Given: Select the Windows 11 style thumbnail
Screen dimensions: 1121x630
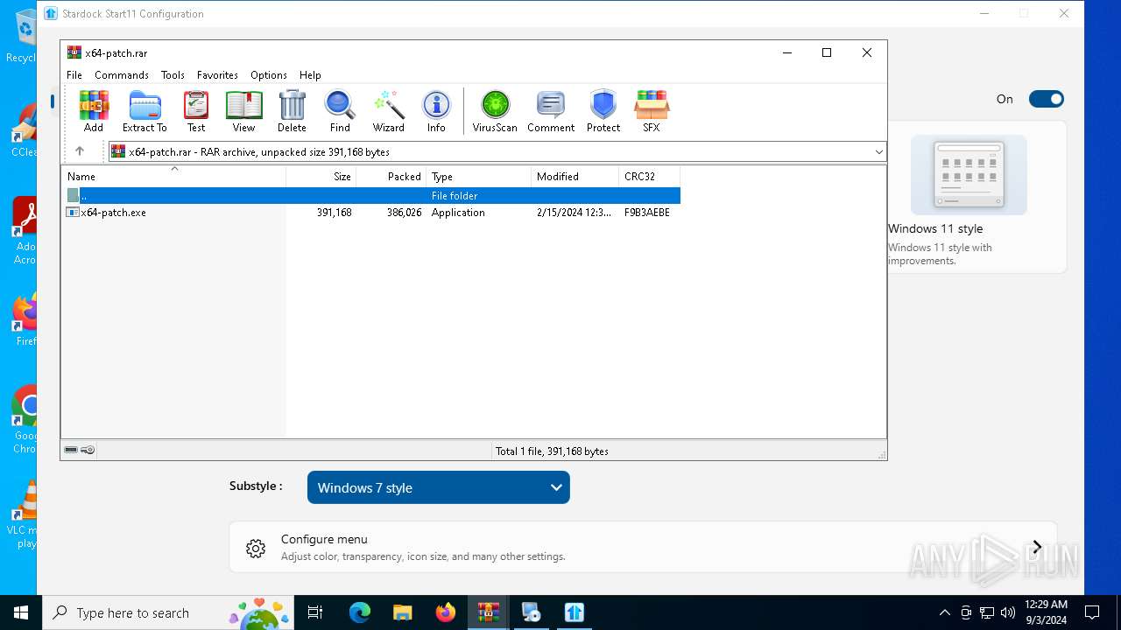Looking at the screenshot, I should [x=969, y=175].
